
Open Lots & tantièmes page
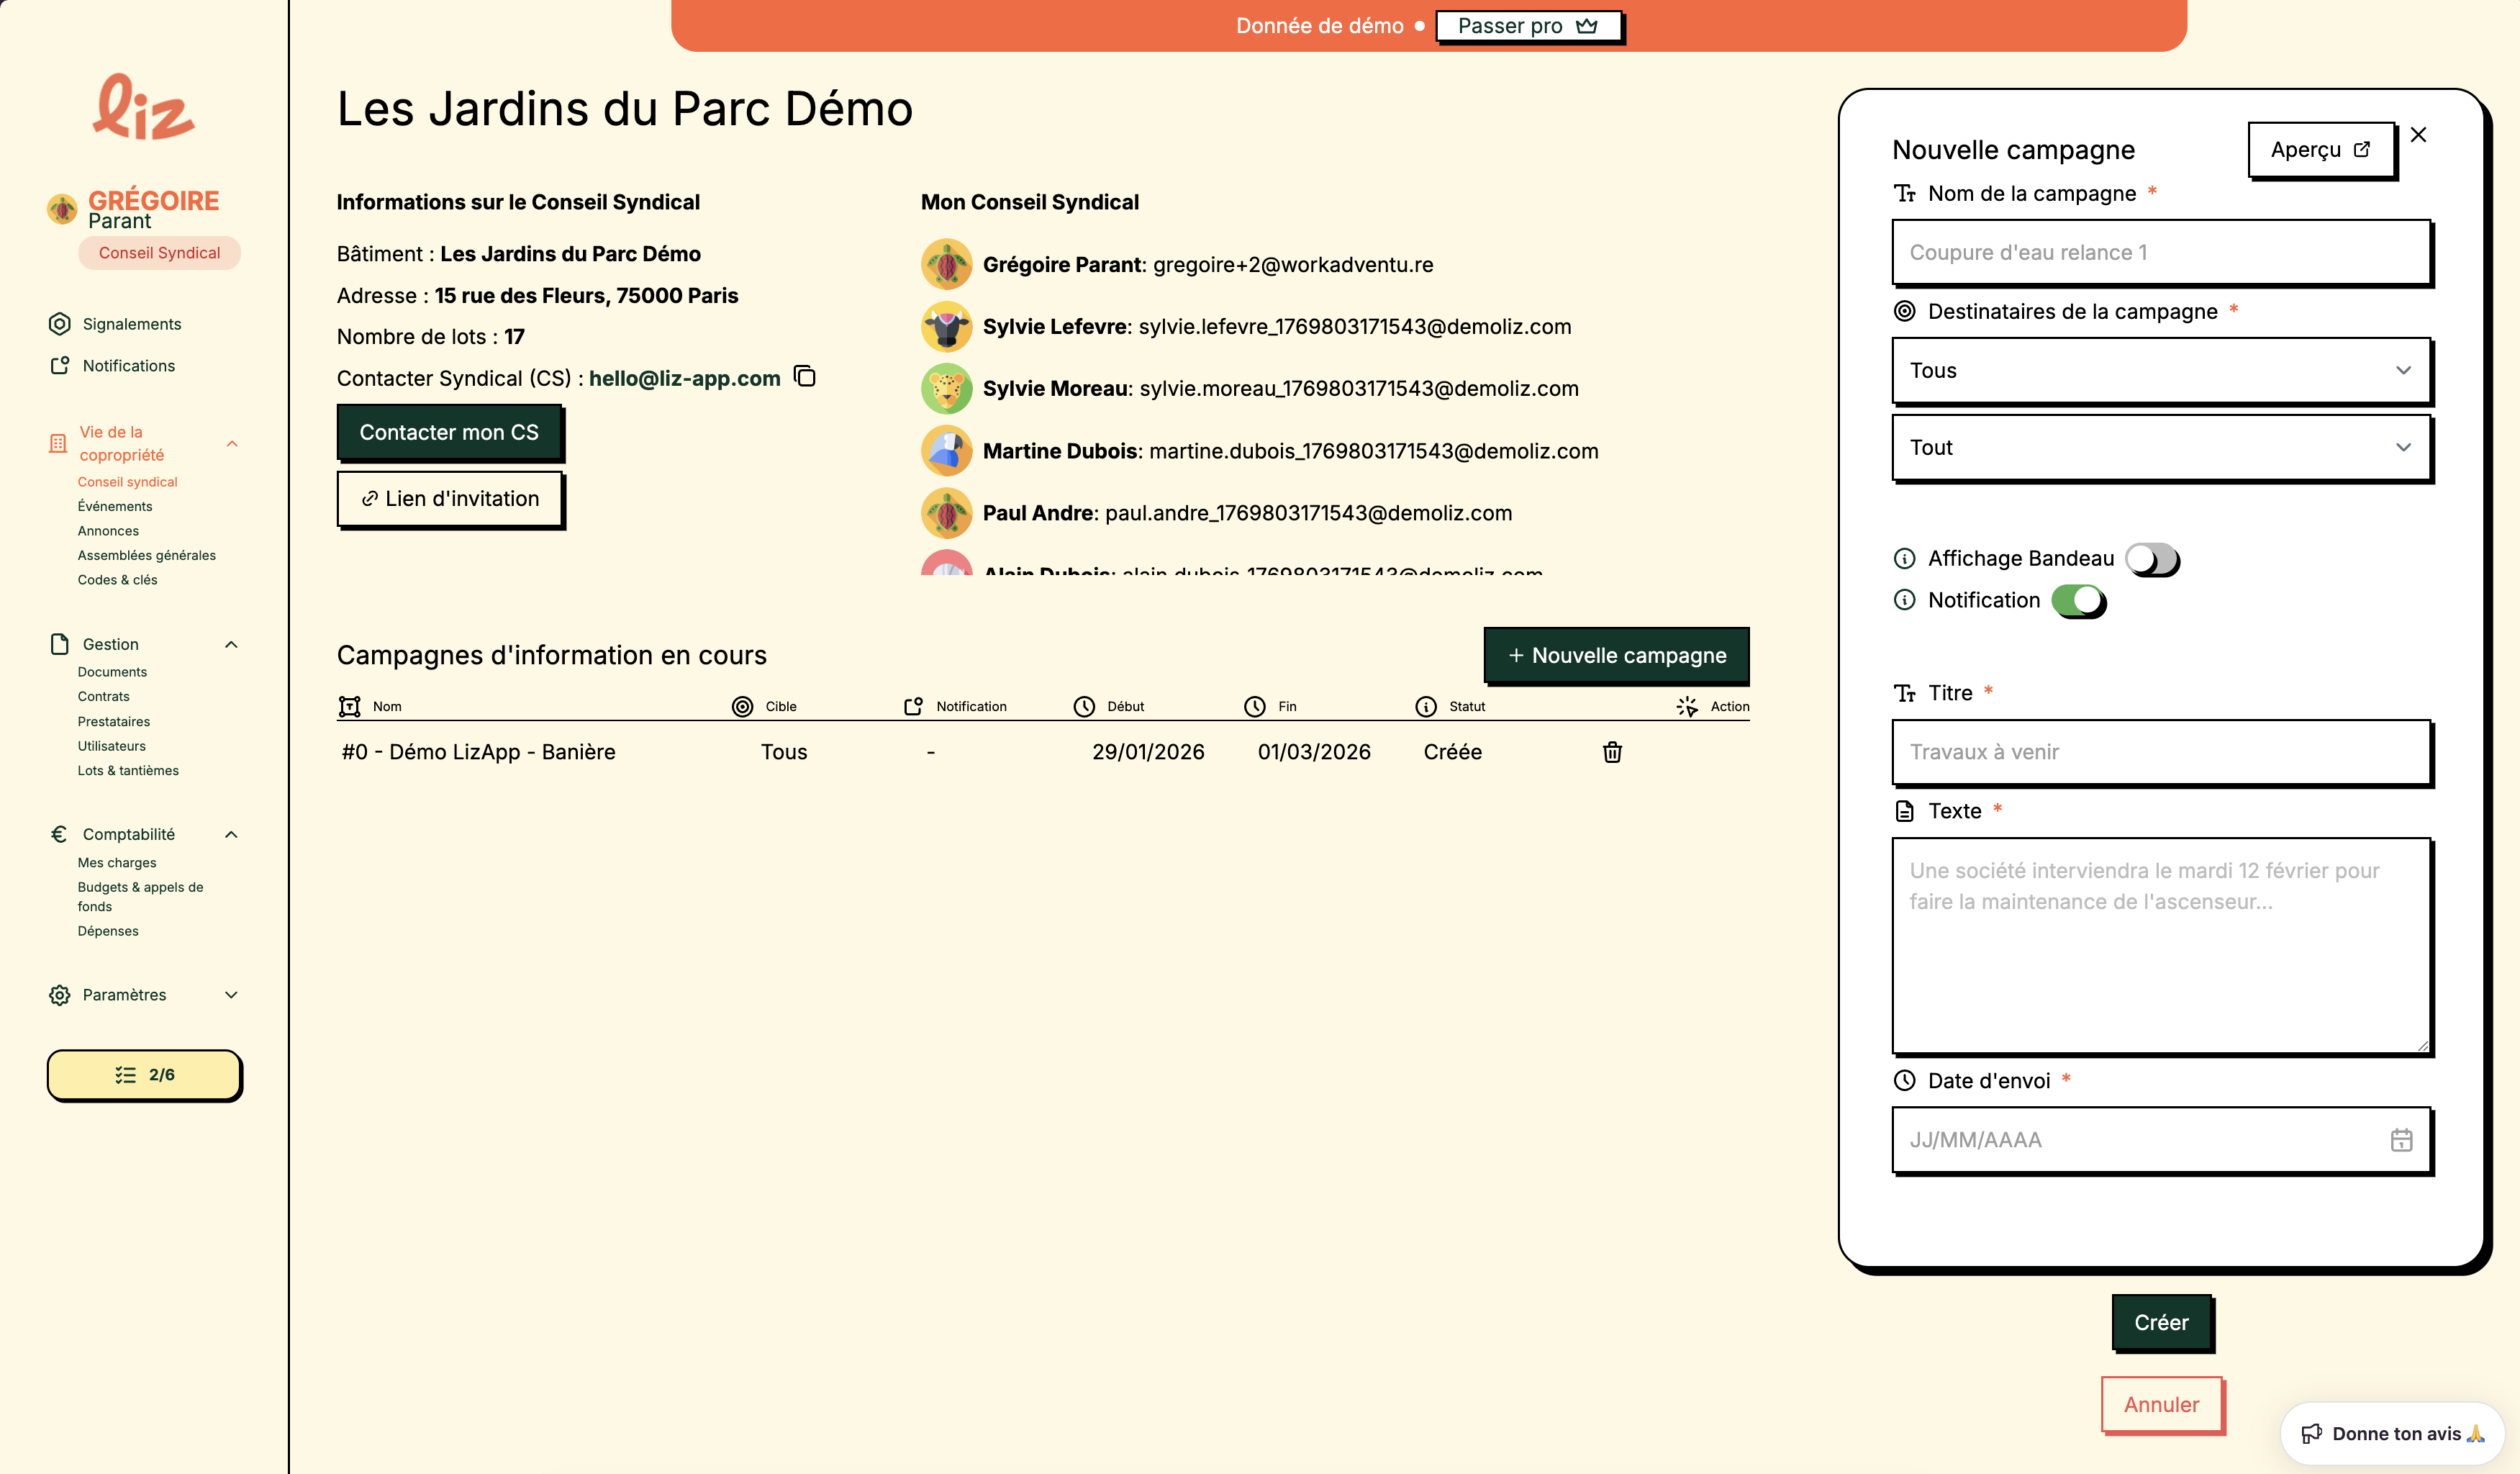click(128, 770)
